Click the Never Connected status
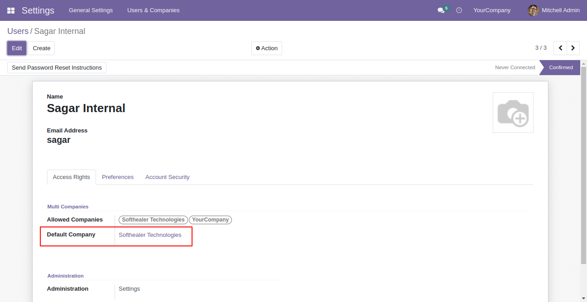Viewport: 587px width, 302px height. (x=515, y=67)
